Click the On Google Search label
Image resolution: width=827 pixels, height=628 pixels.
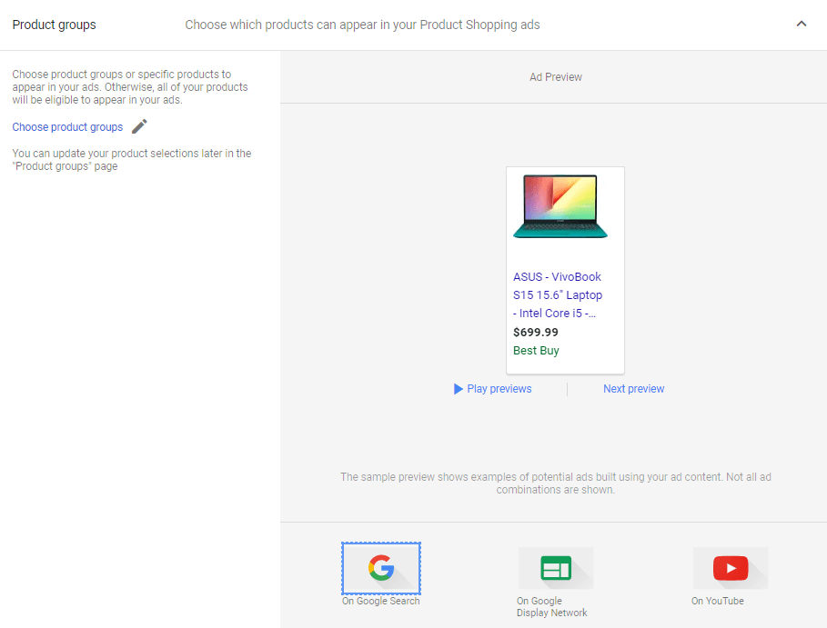click(x=381, y=601)
